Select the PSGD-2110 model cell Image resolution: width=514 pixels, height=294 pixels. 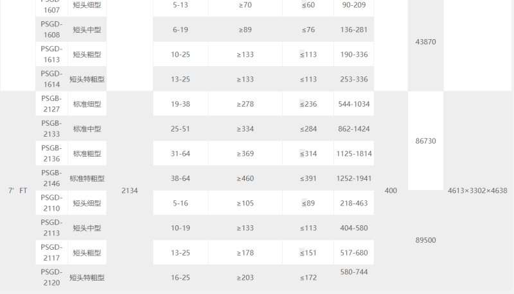51,203
